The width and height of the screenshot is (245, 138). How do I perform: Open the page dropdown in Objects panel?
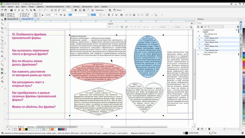tap(216, 27)
